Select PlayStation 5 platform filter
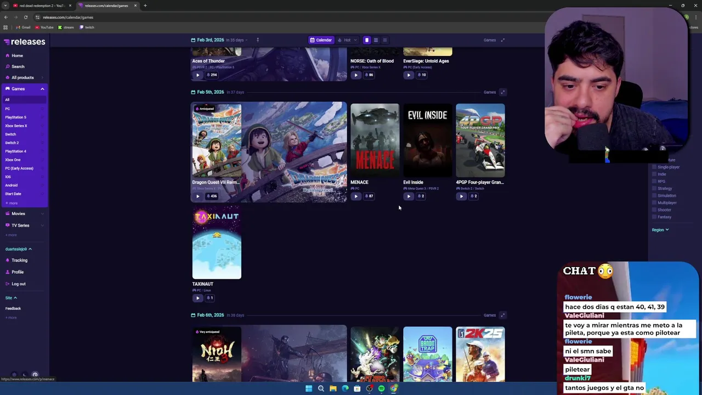The width and height of the screenshot is (702, 395). [x=16, y=117]
